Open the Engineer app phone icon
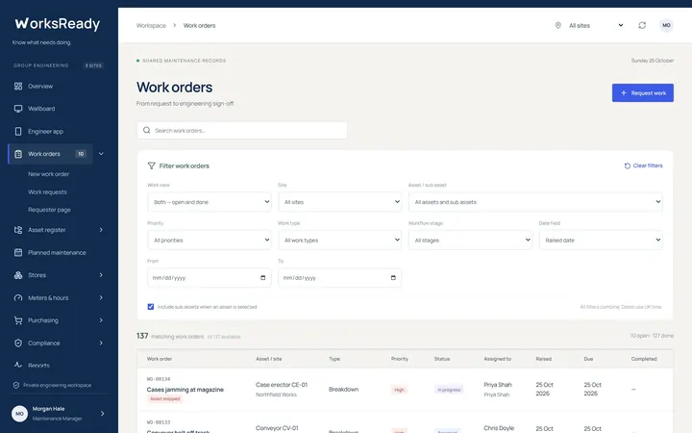The height and width of the screenshot is (433, 692). coord(18,131)
